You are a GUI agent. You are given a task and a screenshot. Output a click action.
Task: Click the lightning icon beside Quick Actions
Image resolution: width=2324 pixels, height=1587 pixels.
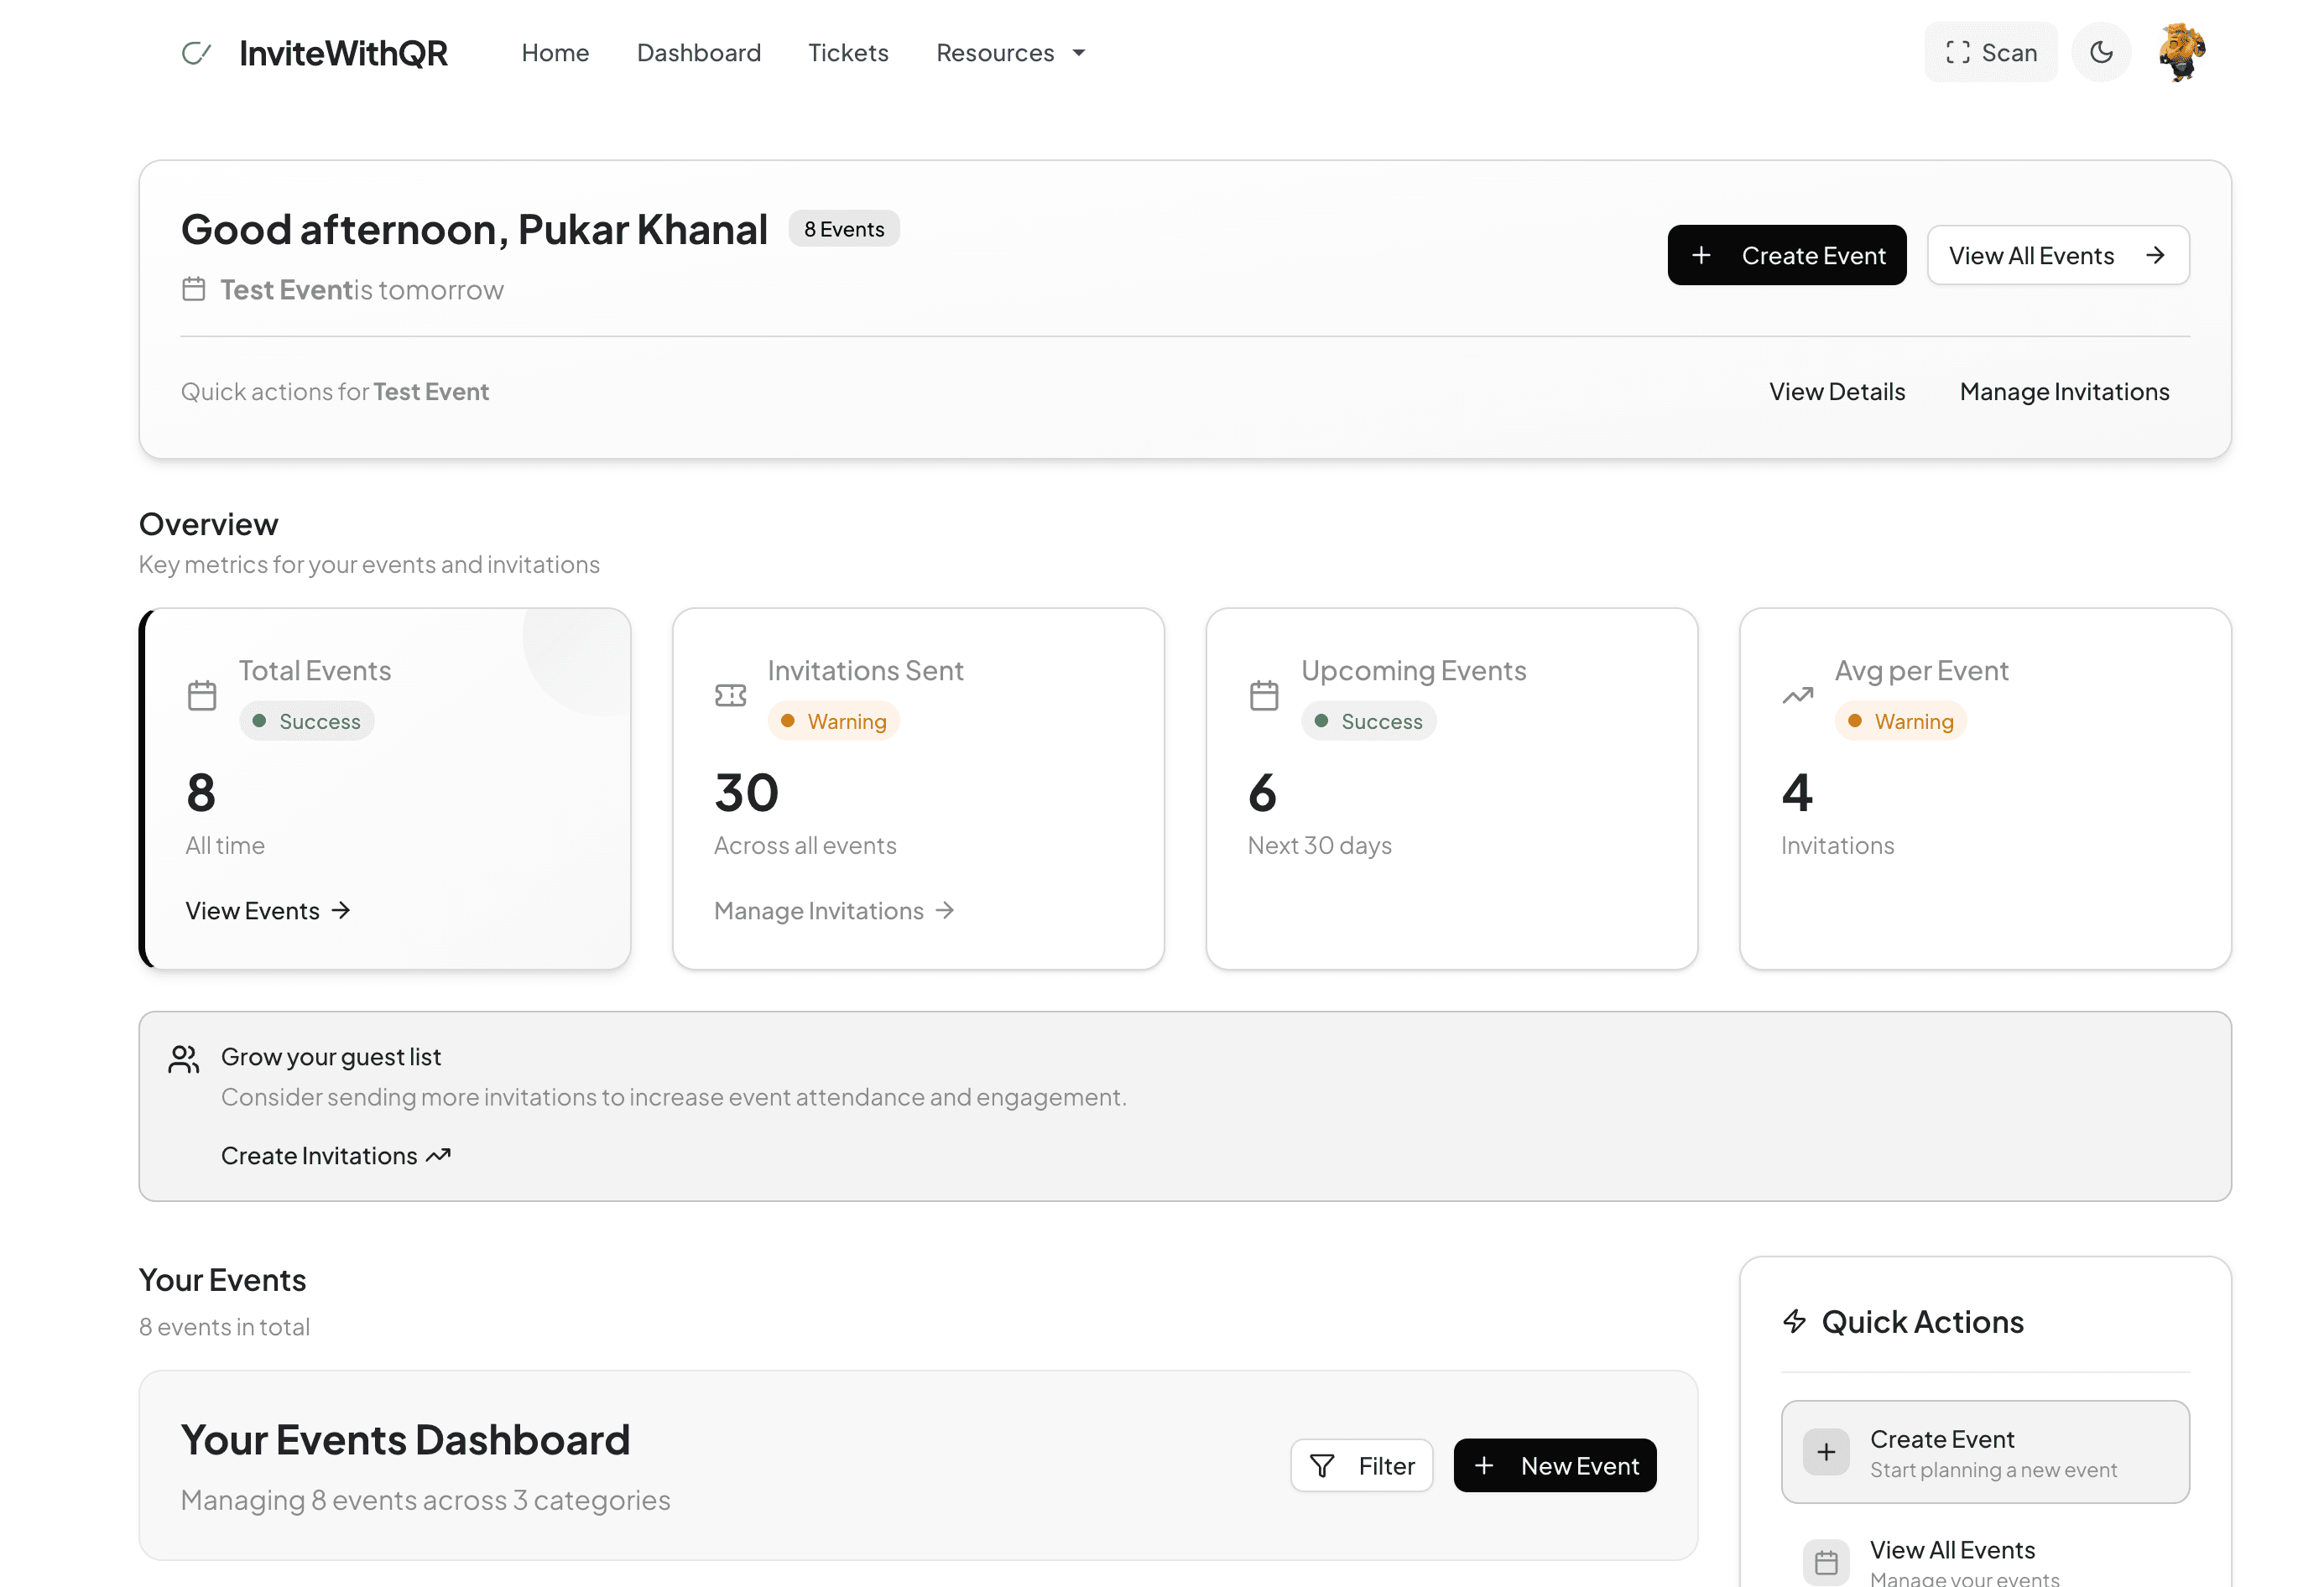(x=1795, y=1322)
